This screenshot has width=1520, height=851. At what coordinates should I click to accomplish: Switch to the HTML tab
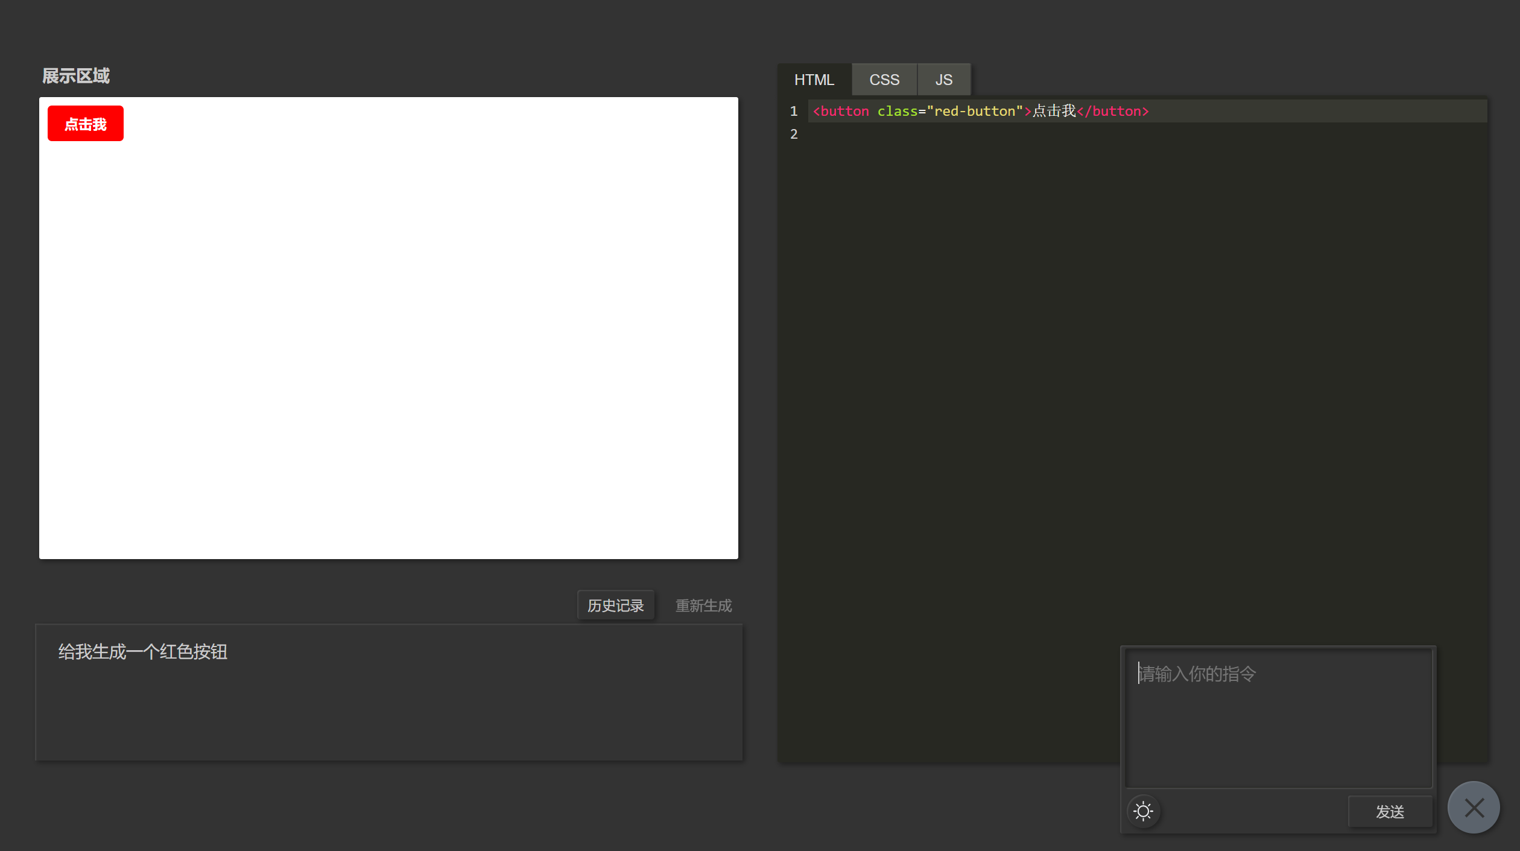(814, 80)
